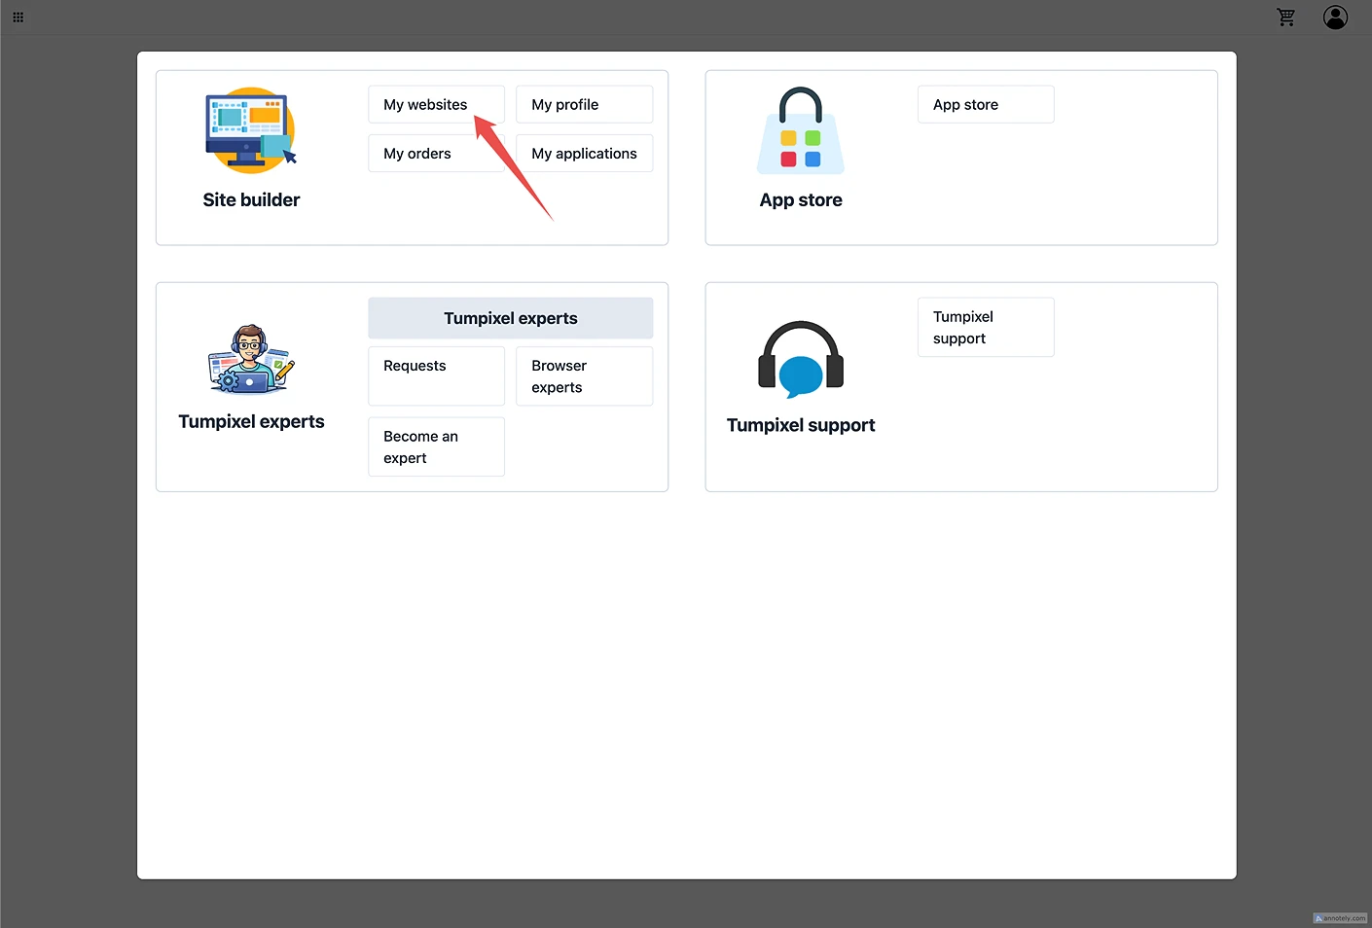
Task: Click the Tumpixel experts character illustration
Action: click(251, 360)
